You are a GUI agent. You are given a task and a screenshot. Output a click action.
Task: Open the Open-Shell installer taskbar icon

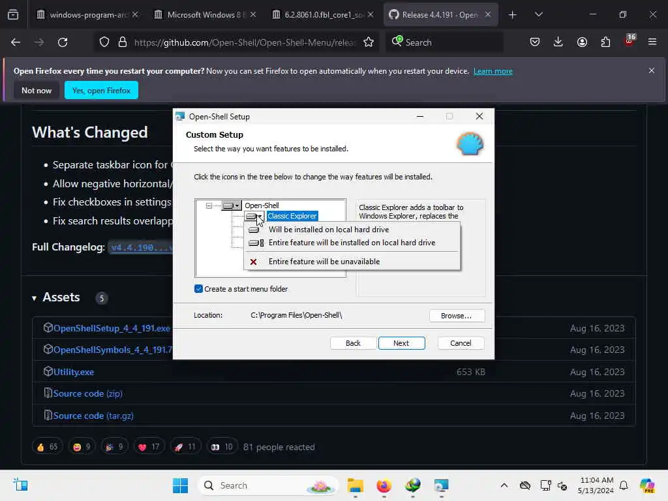pyautogui.click(x=442, y=485)
